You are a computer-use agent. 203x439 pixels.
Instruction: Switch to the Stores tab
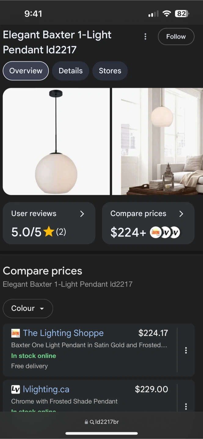pyautogui.click(x=110, y=71)
